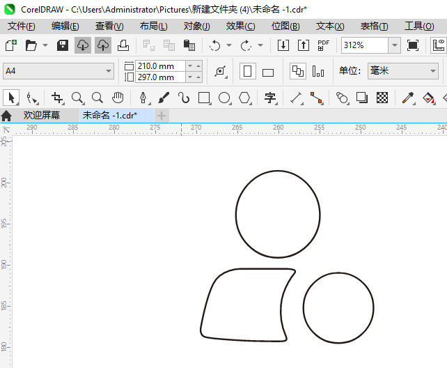Click the Cut icon in the toolbar
The width and height of the screenshot is (447, 368).
(x=149, y=45)
